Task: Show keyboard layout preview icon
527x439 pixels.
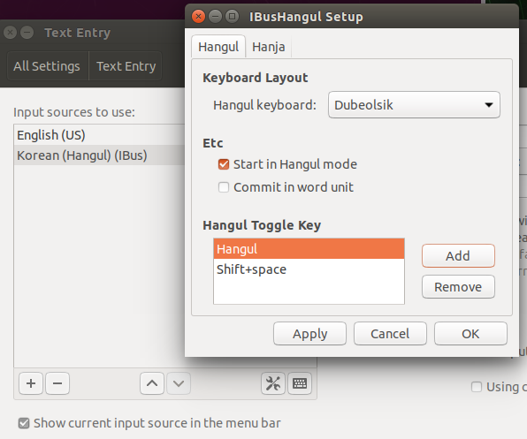Action: point(300,383)
